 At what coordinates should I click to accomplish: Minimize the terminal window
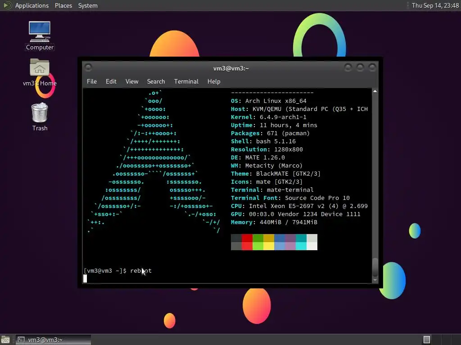tap(348, 68)
